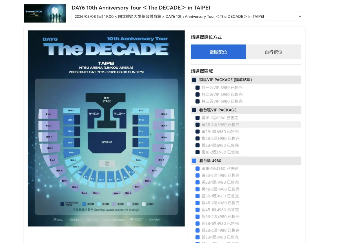Tick the 橙1B-2區6980 checkbox
Image resolution: width=338 pixels, height=243 pixels.
[197, 152]
